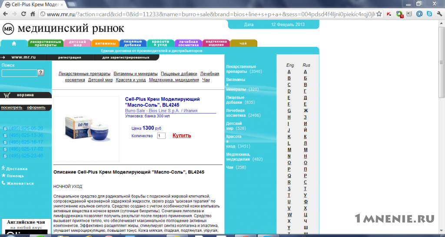Open a new browser tab
445x237 pixels.
pyautogui.click(x=72, y=4)
